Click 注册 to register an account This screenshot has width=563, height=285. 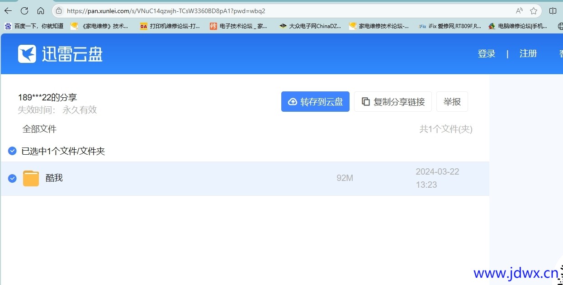528,54
